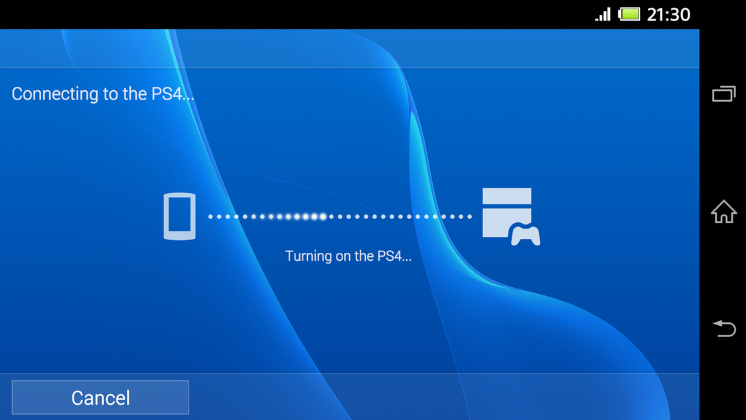
Task: Tap the last dot beside the PS4 icon
Action: click(469, 216)
